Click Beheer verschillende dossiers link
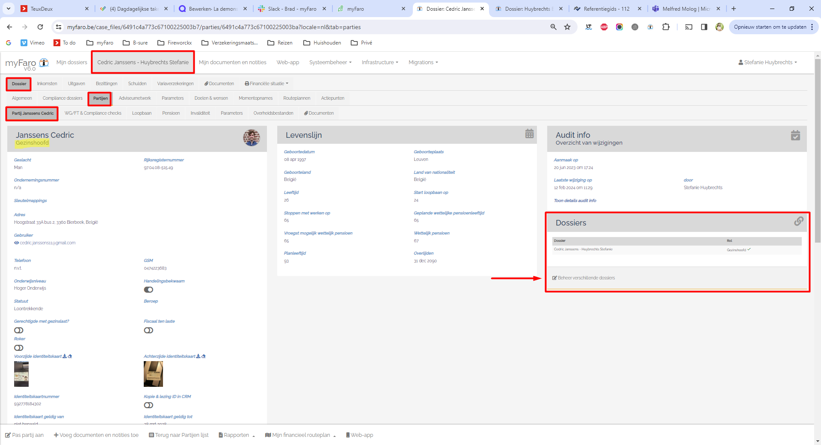The width and height of the screenshot is (821, 445). (584, 278)
